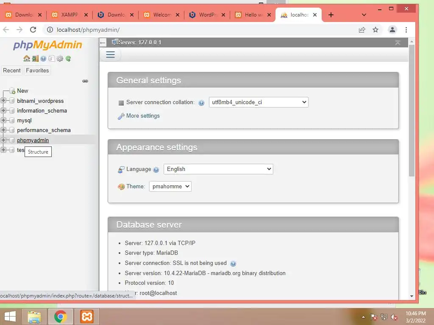Click the phpMyAdmin Home icon
This screenshot has height=325, width=434.
pos(27,58)
